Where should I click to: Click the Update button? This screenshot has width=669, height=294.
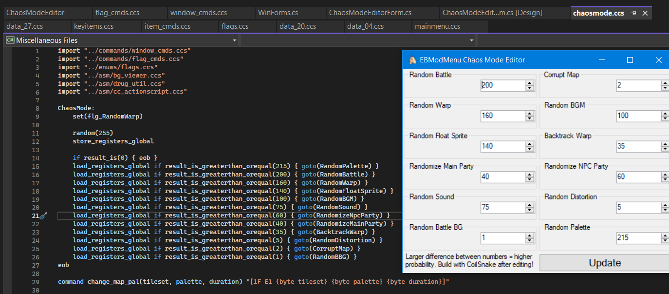click(x=604, y=263)
